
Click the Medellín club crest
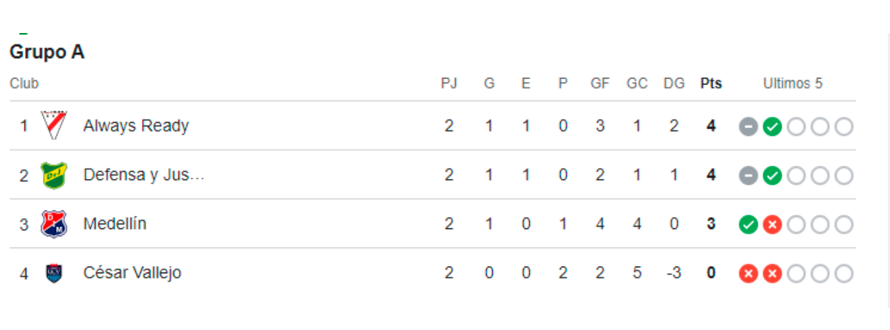[x=53, y=224]
